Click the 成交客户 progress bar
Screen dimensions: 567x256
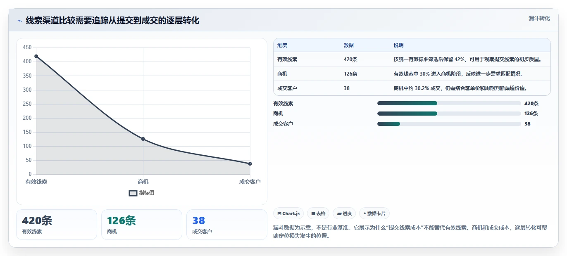[449, 123]
